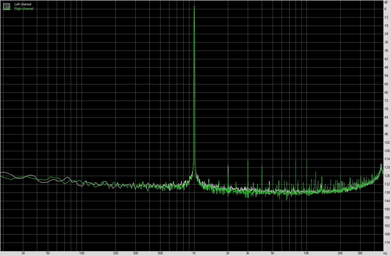This screenshot has height=256, width=391.
Task: Click the 300 Hz axis label
Action: point(135,253)
